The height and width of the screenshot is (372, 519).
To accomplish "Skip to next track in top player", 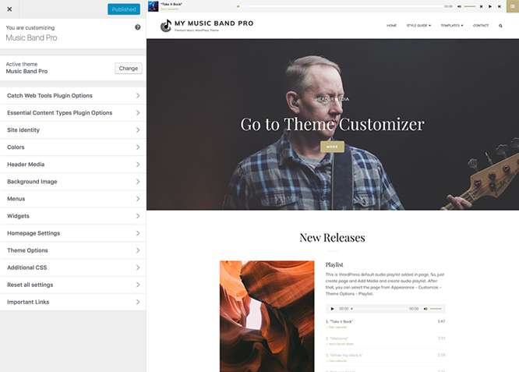I will [x=500, y=6].
